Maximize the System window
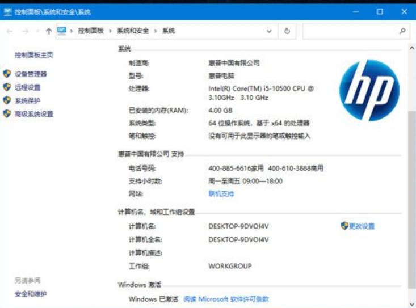416x308 pixels. pos(380,12)
